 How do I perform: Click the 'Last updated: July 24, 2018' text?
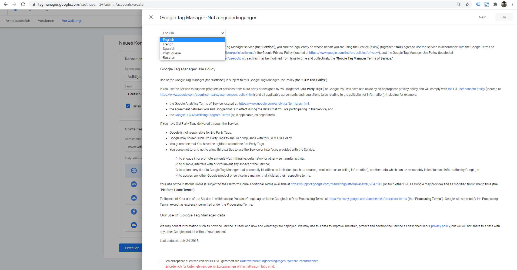tap(179, 241)
